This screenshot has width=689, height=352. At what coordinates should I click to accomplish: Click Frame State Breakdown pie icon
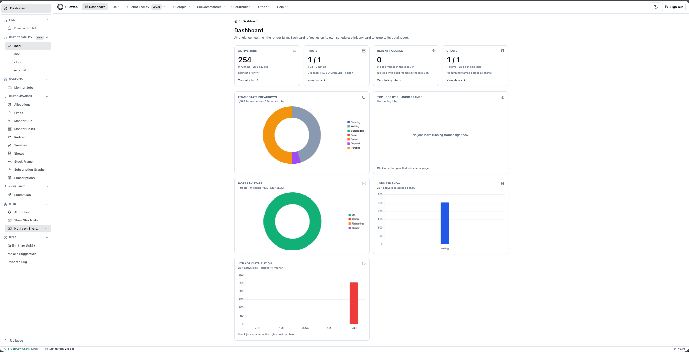click(x=364, y=97)
